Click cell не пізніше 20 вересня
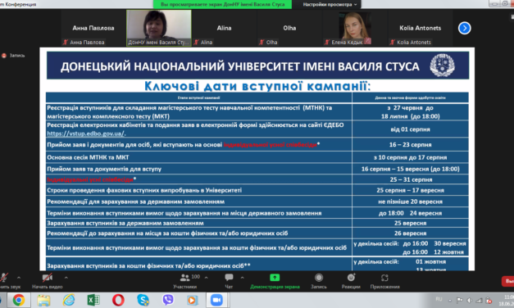The height and width of the screenshot is (308, 514). click(410, 202)
